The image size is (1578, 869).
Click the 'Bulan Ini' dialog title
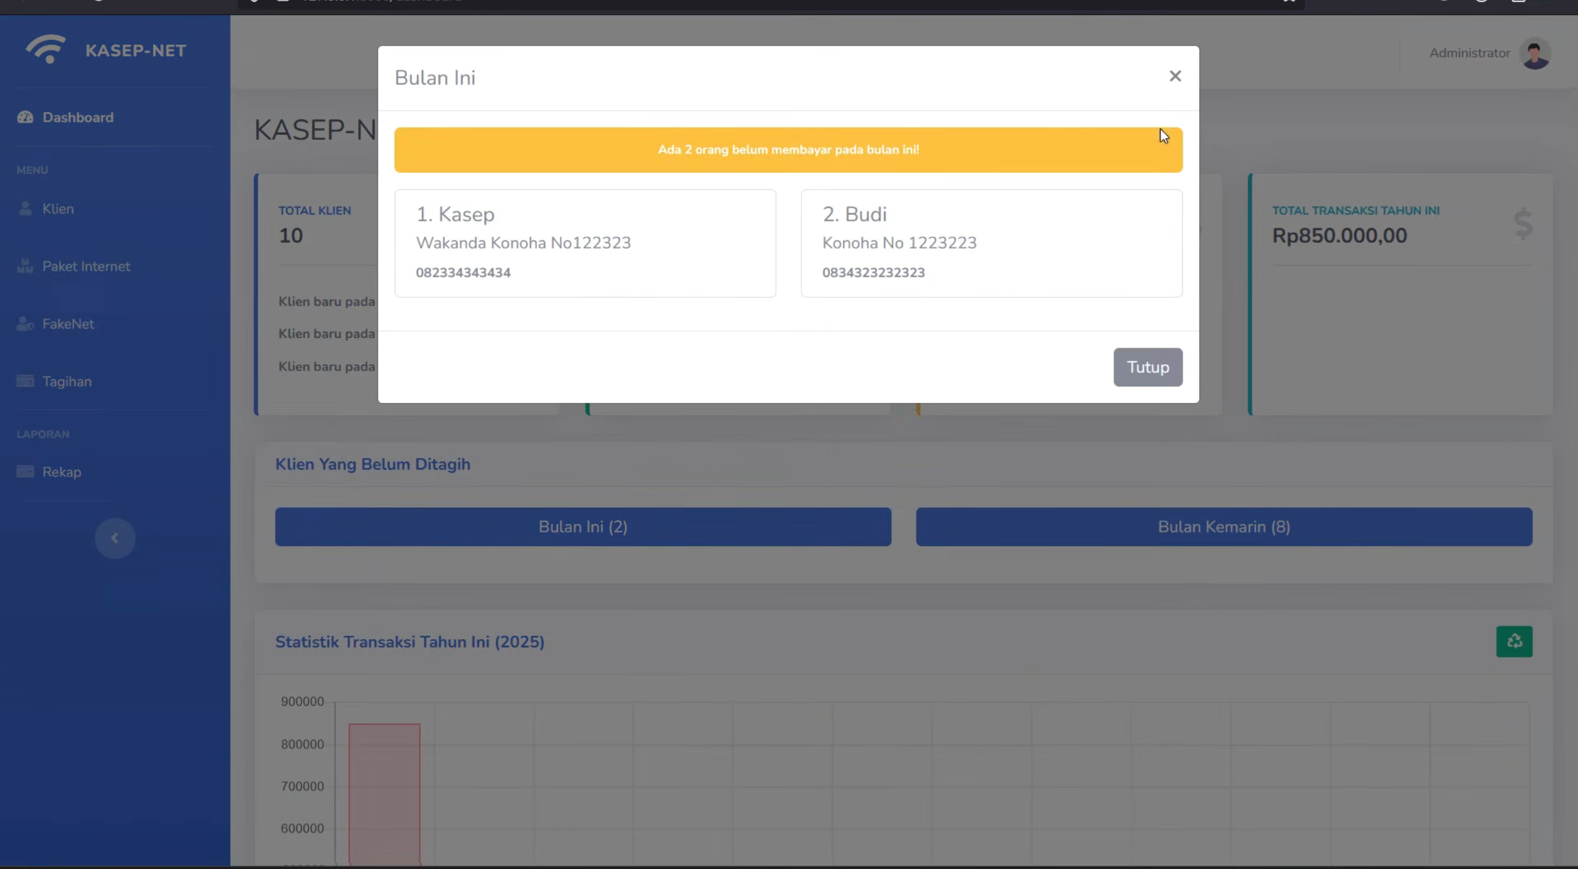435,78
